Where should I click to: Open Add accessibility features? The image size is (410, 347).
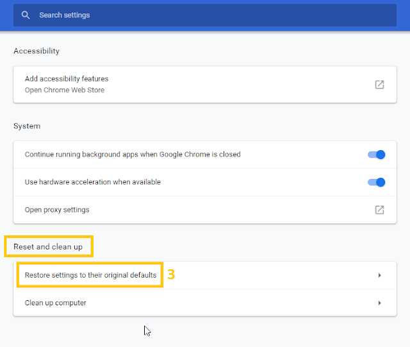pyautogui.click(x=67, y=79)
